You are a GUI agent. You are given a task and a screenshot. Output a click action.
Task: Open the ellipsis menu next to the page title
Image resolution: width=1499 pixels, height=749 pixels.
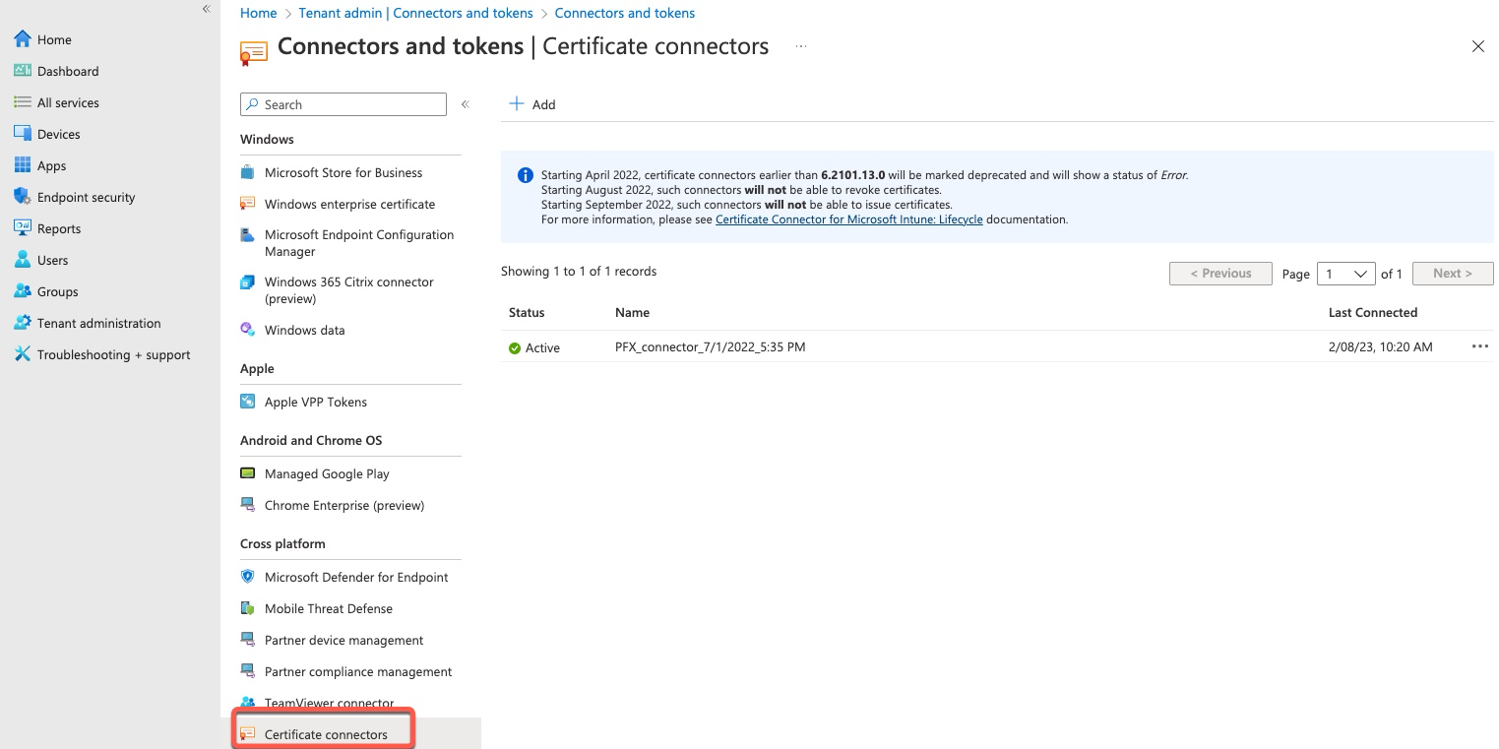[x=800, y=46]
